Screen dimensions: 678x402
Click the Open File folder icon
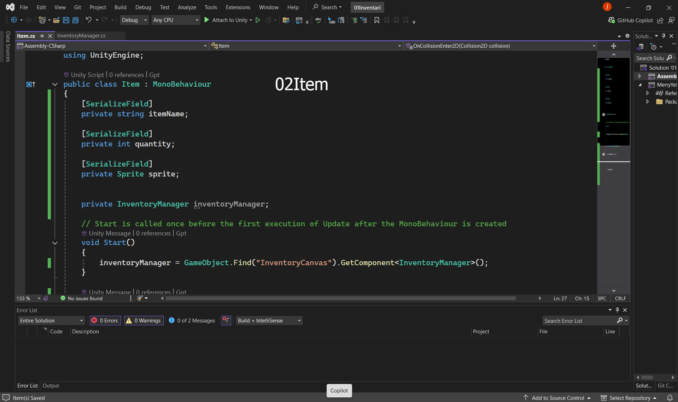pos(56,20)
